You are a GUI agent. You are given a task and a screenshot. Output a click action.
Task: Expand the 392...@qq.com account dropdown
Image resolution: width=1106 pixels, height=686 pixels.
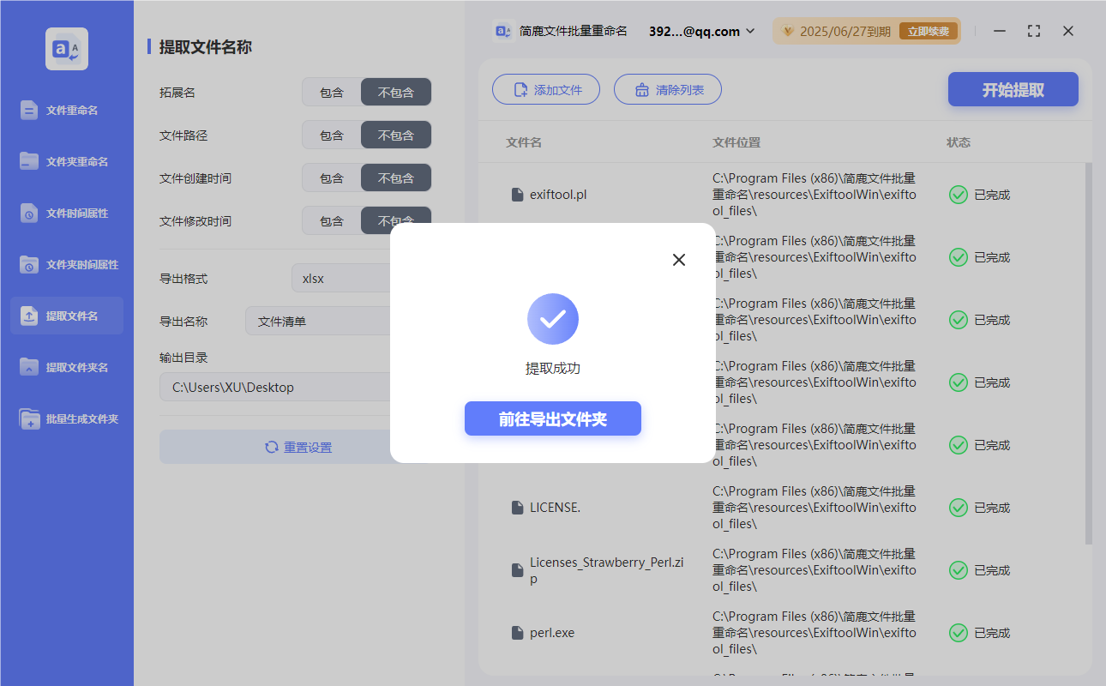(x=751, y=30)
